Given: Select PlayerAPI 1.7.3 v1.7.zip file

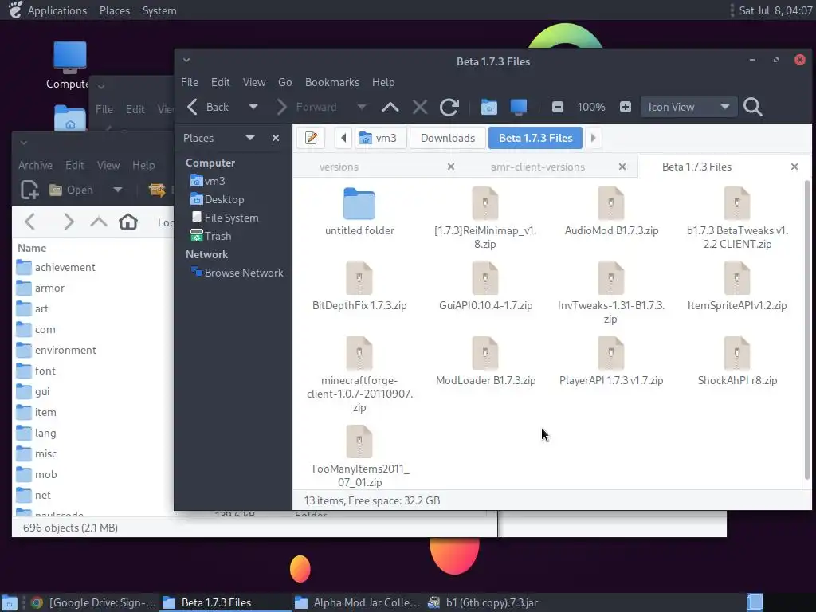Looking at the screenshot, I should click(x=611, y=353).
